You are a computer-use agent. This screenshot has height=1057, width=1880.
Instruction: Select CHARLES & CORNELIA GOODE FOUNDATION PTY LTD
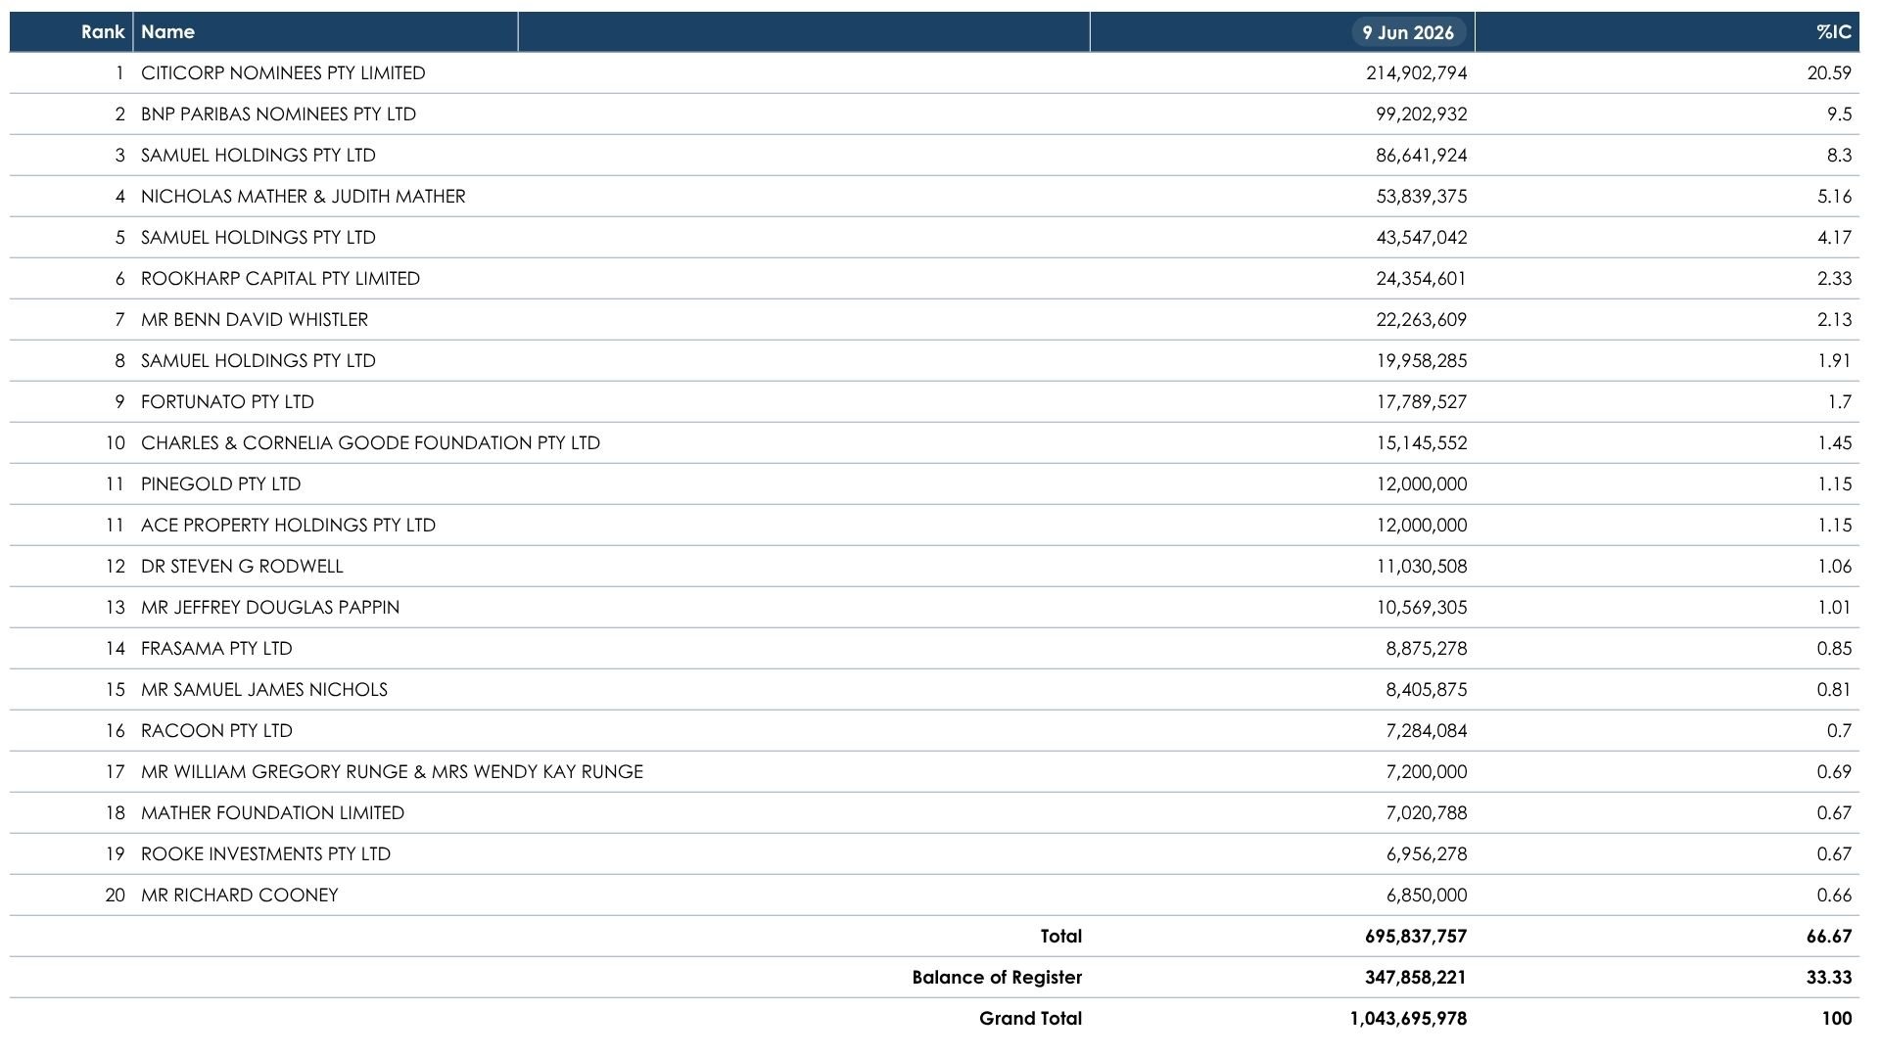(370, 442)
